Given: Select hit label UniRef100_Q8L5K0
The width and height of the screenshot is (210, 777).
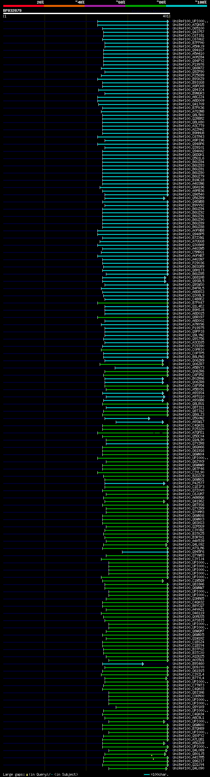Looking at the screenshot, I should click(188, 115).
